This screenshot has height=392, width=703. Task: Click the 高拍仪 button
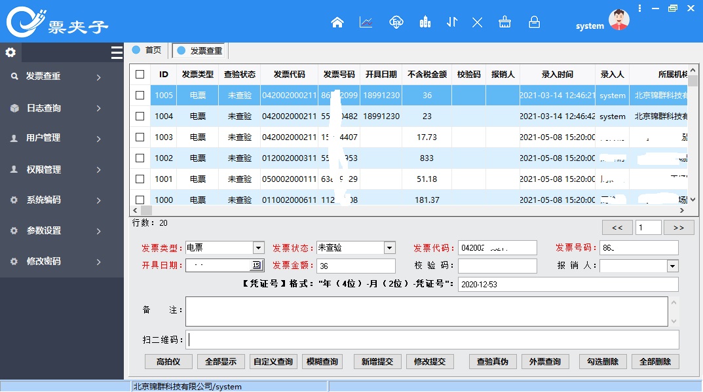pyautogui.click(x=168, y=361)
